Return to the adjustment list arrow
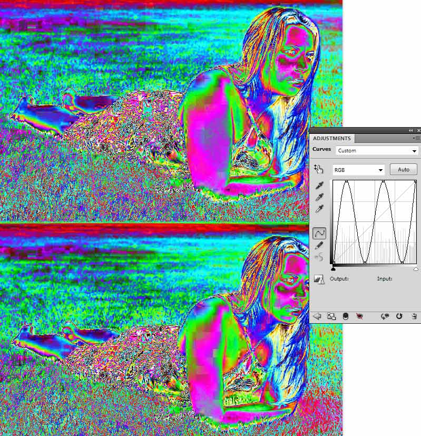Screen dimensions: 421x436 [317, 316]
